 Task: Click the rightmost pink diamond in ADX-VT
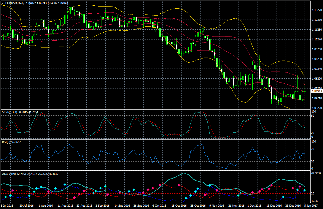300,187
